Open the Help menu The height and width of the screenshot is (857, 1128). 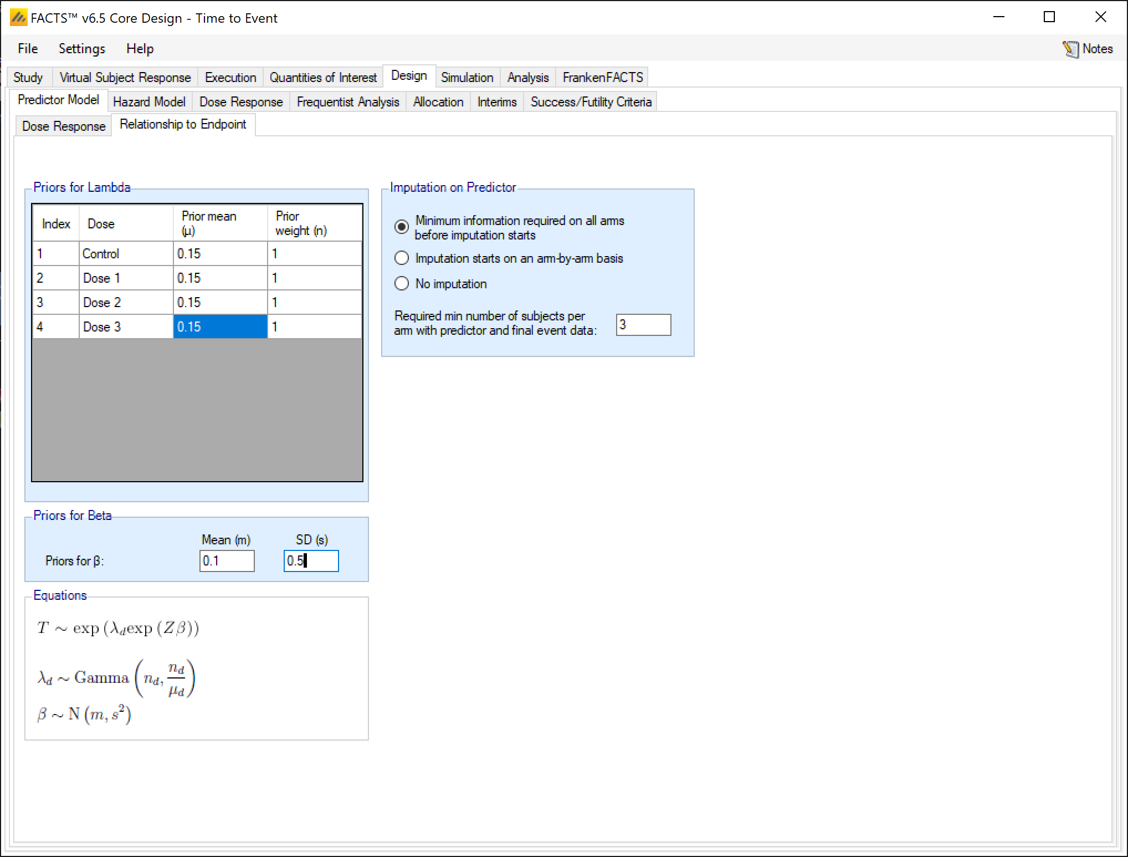click(x=140, y=49)
